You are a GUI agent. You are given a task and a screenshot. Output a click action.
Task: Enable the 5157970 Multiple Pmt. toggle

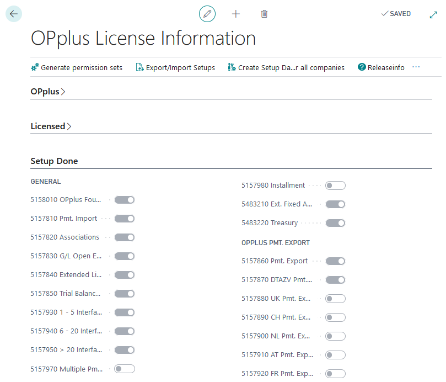[124, 369]
